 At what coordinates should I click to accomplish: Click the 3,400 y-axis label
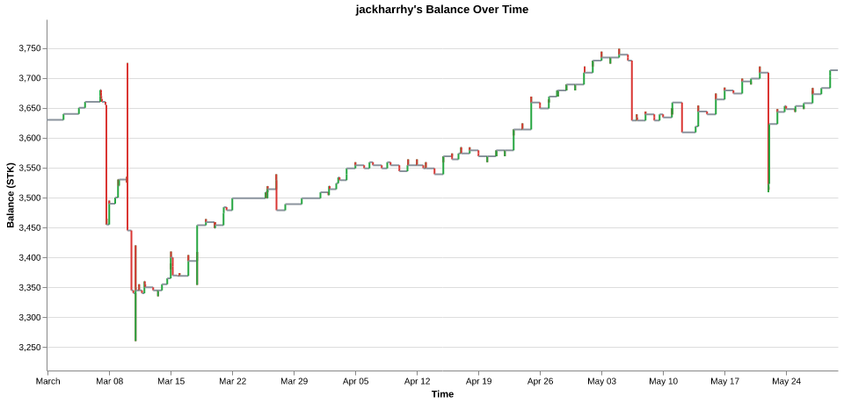(x=30, y=258)
